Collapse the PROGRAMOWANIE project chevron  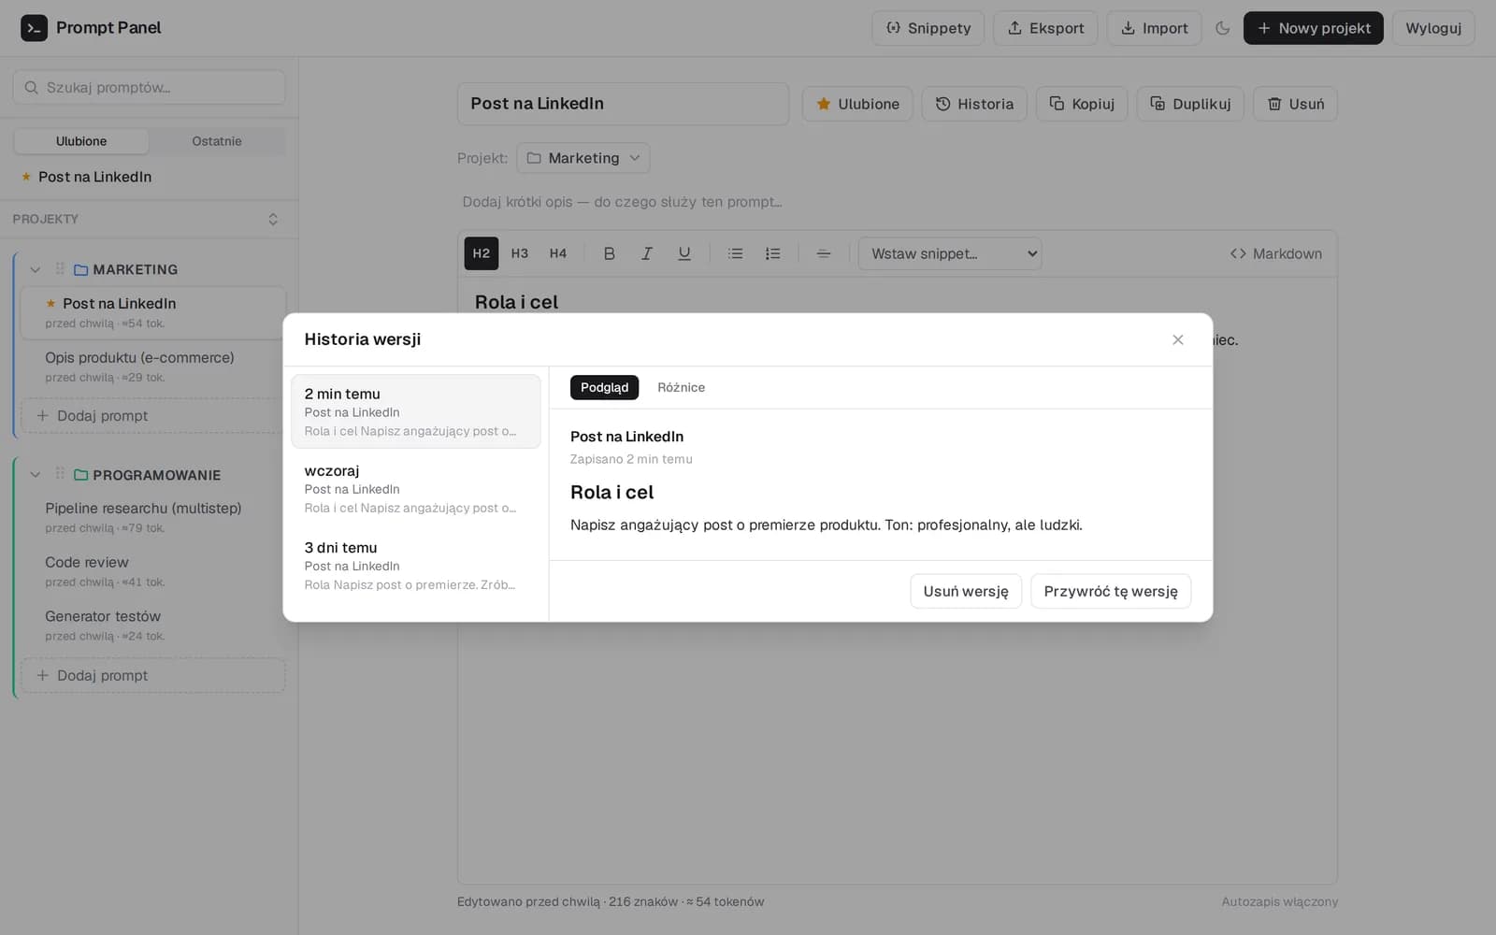tap(36, 475)
